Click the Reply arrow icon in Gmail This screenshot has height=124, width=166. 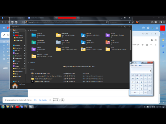click(151, 45)
